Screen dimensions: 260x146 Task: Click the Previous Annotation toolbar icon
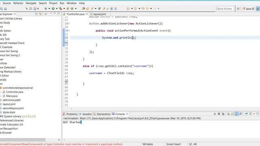tap(135, 9)
